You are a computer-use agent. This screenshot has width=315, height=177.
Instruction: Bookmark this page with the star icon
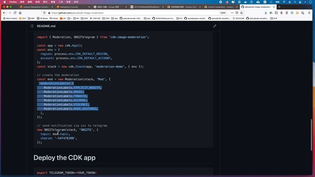[242, 13]
